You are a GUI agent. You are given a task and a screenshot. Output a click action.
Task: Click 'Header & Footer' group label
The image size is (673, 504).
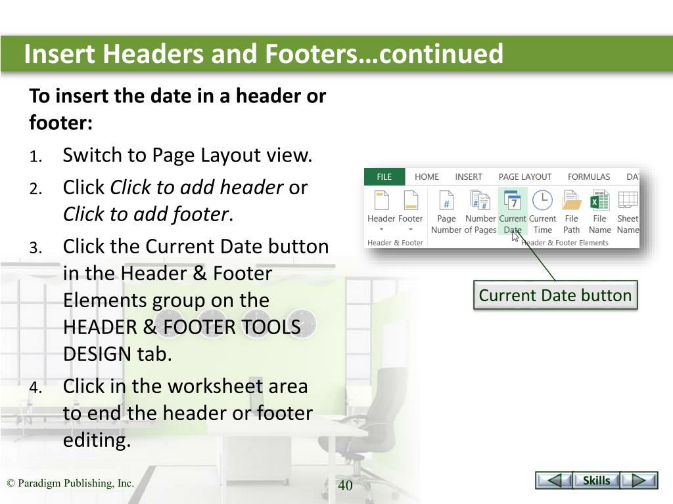[395, 243]
